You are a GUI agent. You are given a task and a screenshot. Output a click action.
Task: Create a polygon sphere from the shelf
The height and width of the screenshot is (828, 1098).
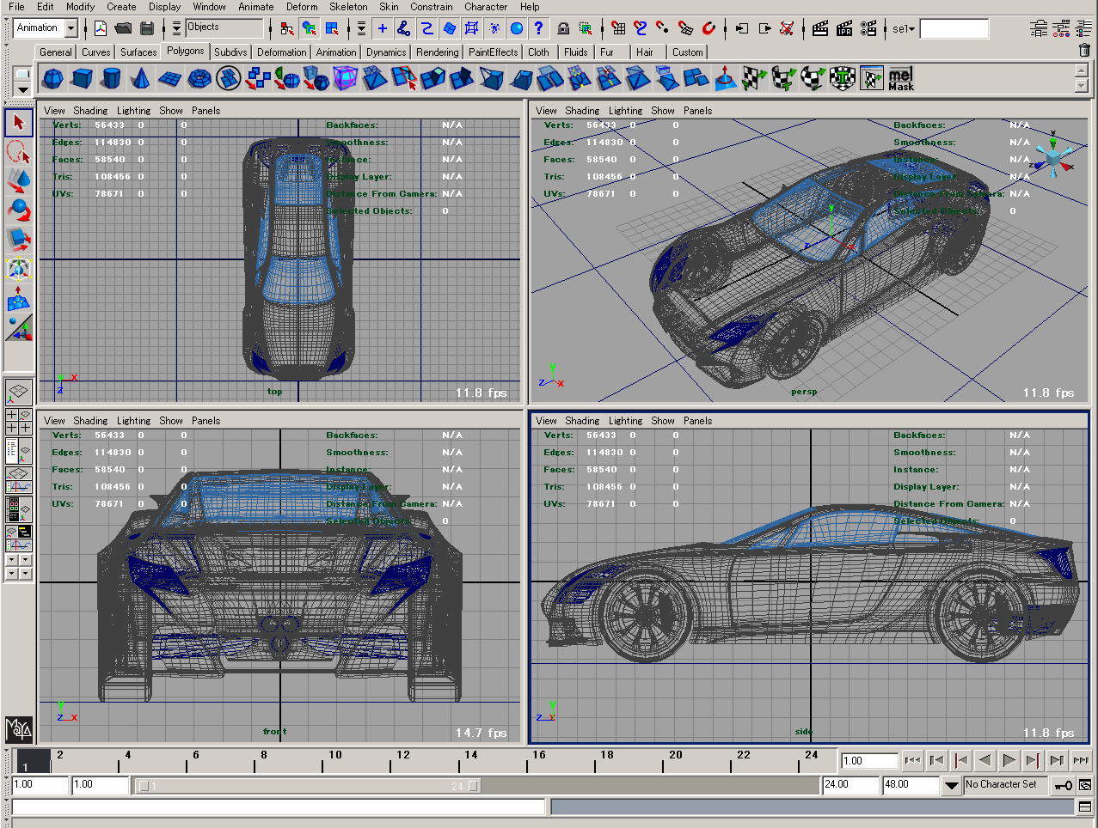pos(53,80)
